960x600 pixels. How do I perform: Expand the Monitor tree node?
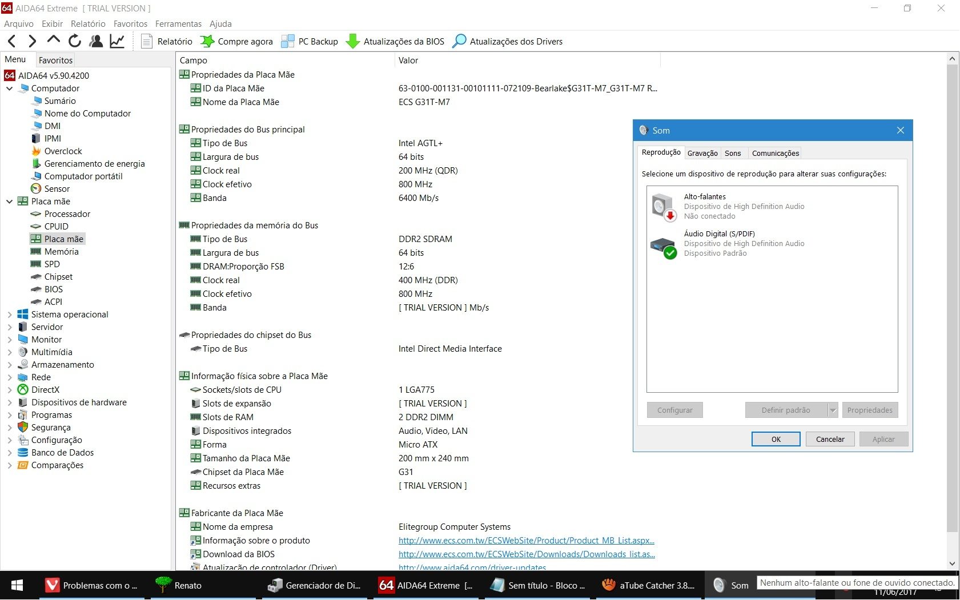(9, 340)
